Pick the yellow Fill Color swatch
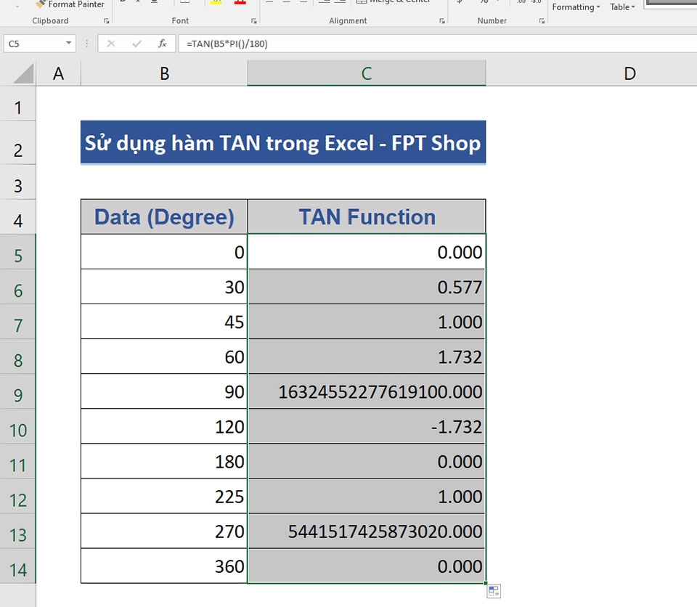The width and height of the screenshot is (697, 607). click(x=215, y=3)
